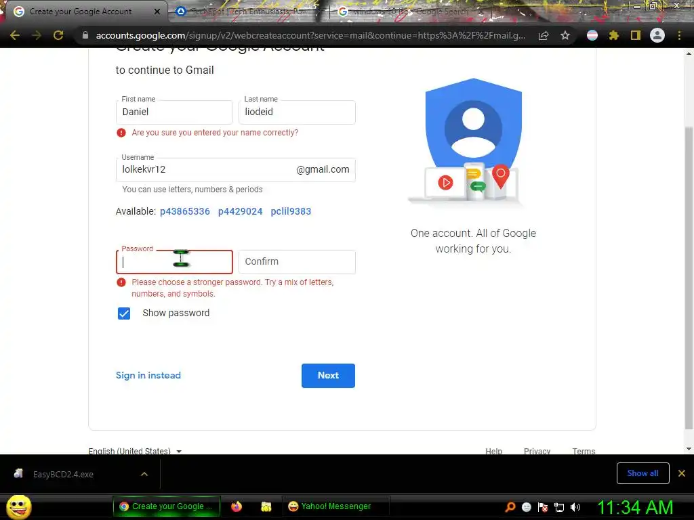Open the network tray icon
Viewport: 694px width, 520px height.
(559, 507)
